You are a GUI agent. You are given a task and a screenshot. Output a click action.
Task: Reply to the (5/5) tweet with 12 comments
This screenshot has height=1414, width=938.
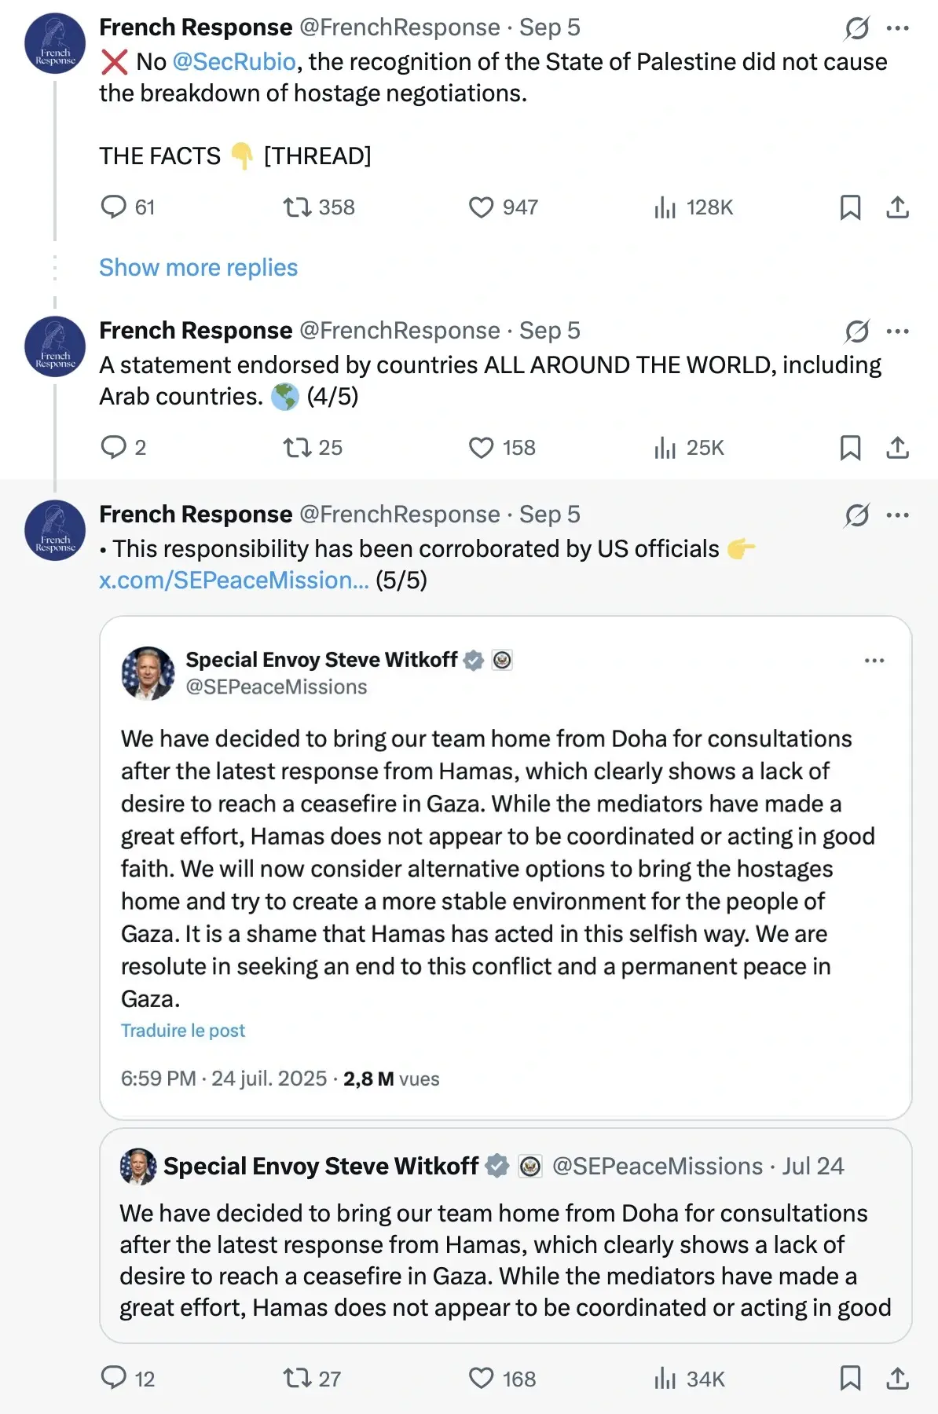[x=114, y=1379]
